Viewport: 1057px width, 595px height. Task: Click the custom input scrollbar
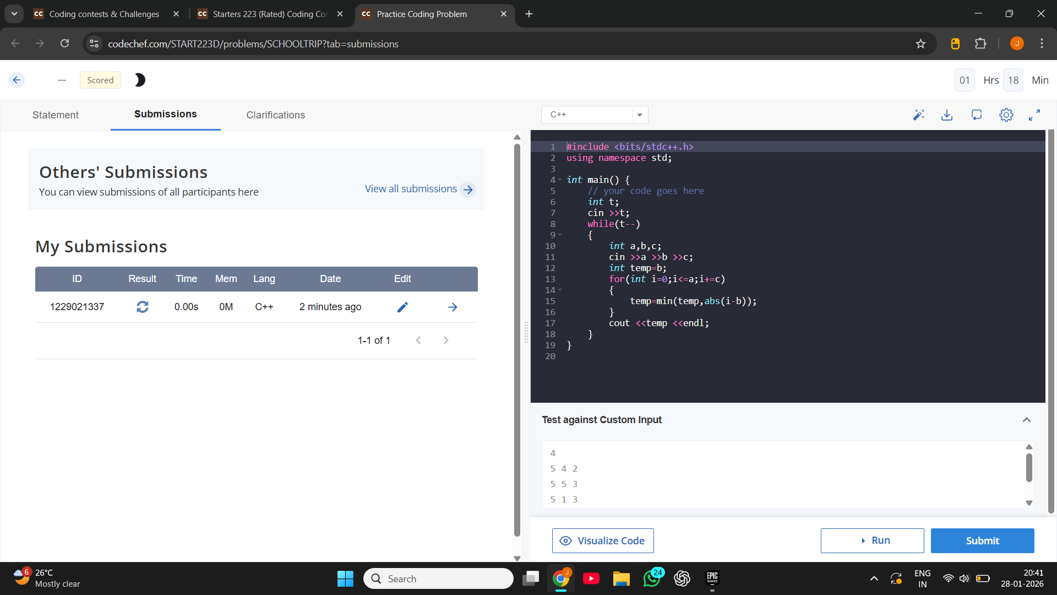coord(1028,468)
